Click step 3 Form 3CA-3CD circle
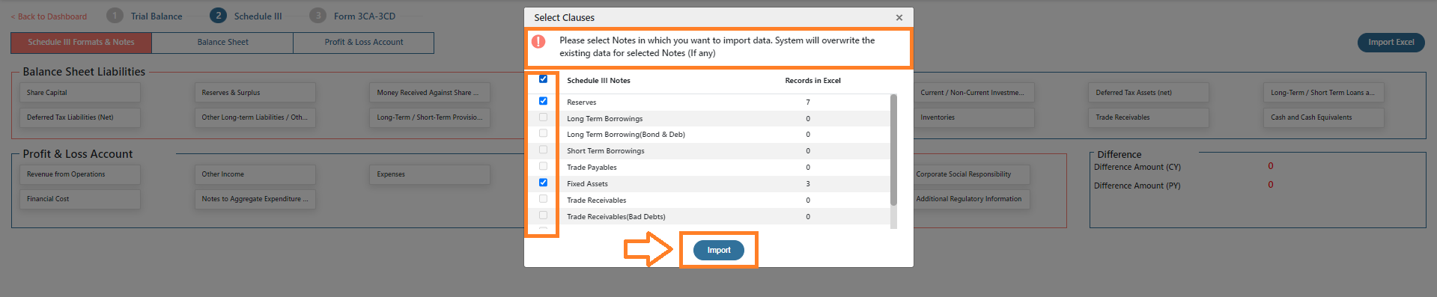Screen dimensions: 1437x297 (x=318, y=16)
